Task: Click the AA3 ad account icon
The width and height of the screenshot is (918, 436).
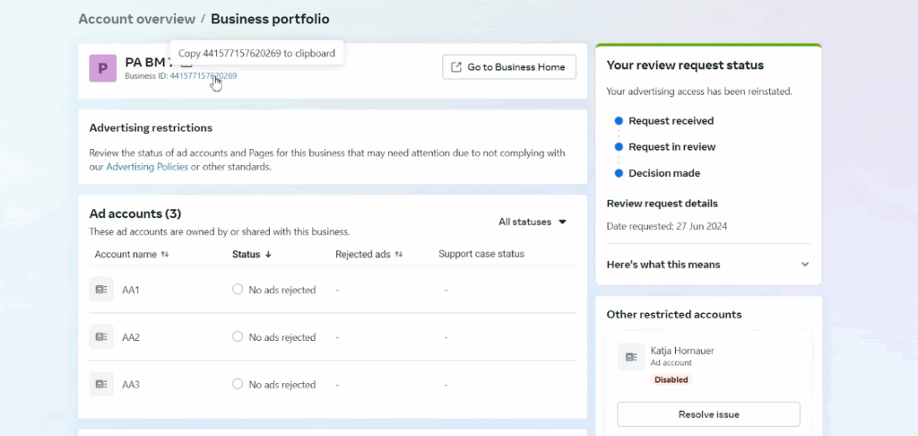Action: [x=101, y=384]
